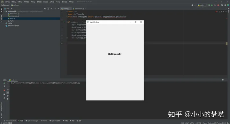Click the green Debug bug icon
230x124 pixels.
click(x=212, y=5)
